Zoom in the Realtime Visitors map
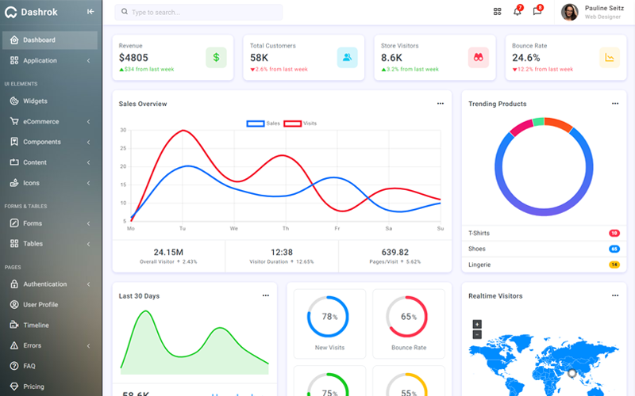The width and height of the screenshot is (635, 396). pos(477,324)
